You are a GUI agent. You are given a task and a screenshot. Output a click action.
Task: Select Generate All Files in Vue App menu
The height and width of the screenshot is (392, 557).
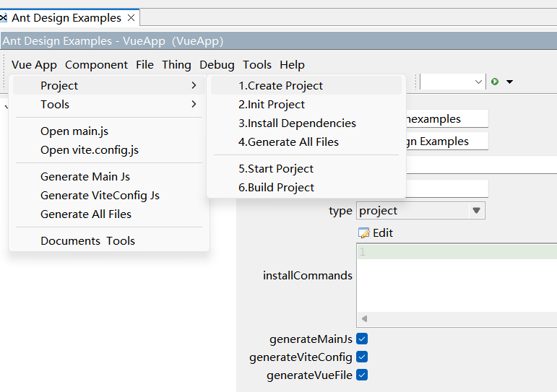pos(108,214)
